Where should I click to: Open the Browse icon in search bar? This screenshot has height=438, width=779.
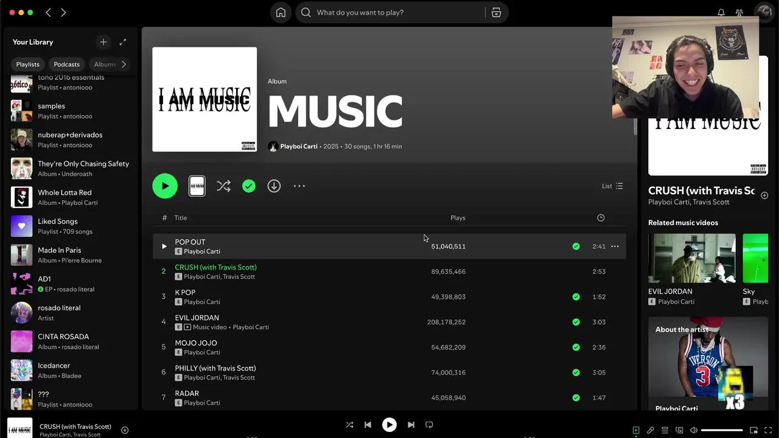496,12
